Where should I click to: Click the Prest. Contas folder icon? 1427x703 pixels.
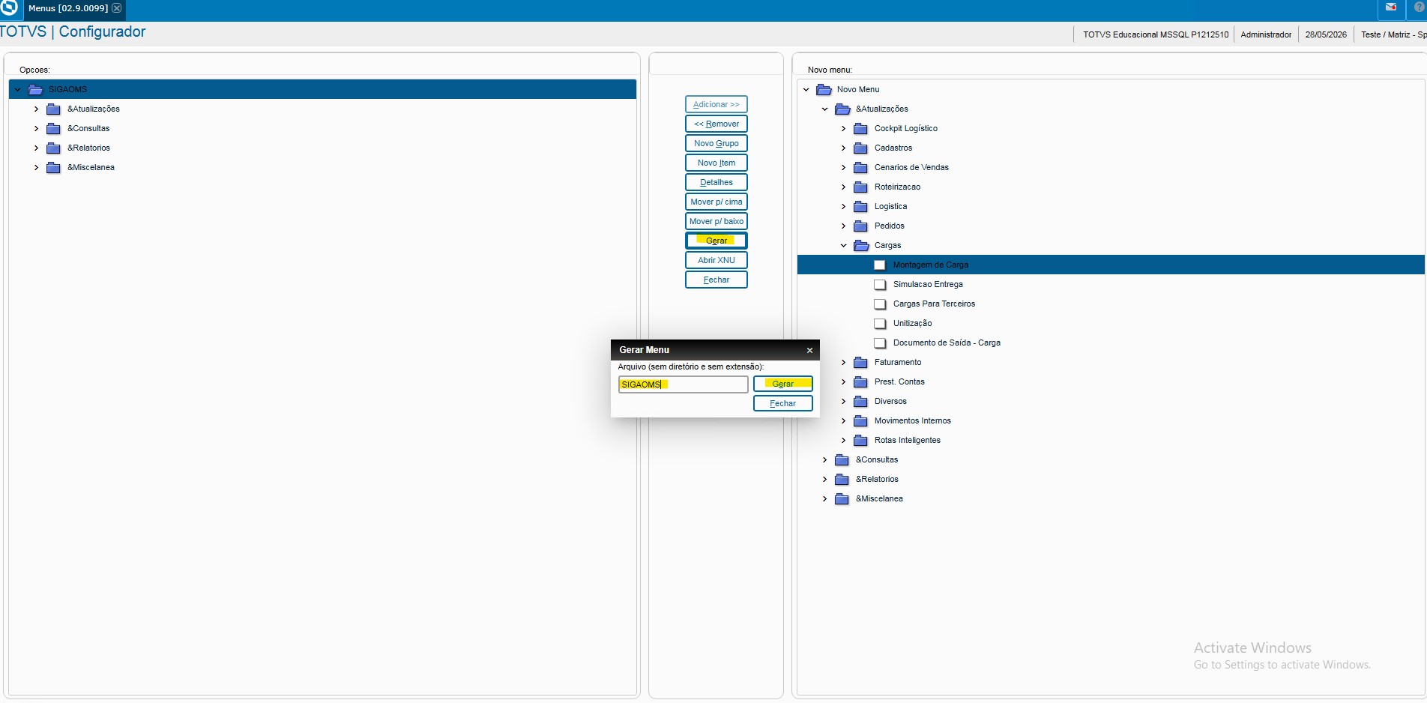861,381
